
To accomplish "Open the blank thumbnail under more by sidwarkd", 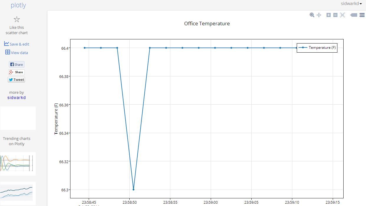I will pyautogui.click(x=18, y=118).
